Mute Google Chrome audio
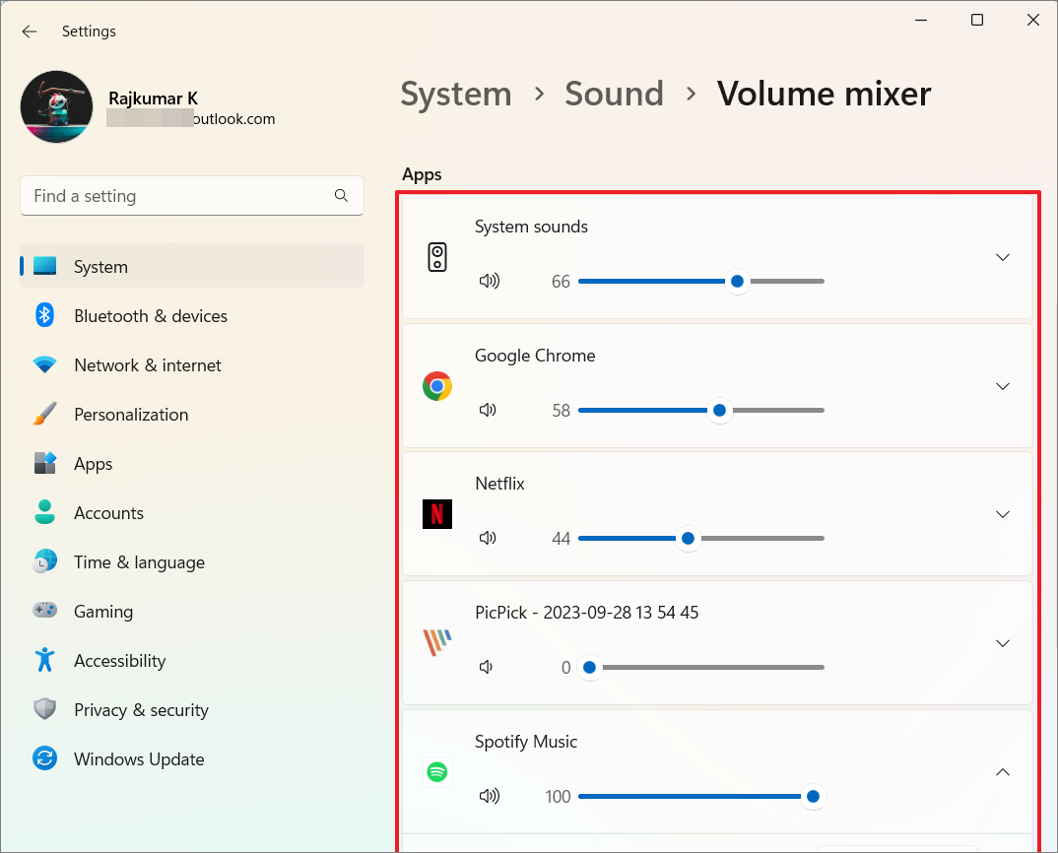 (488, 410)
